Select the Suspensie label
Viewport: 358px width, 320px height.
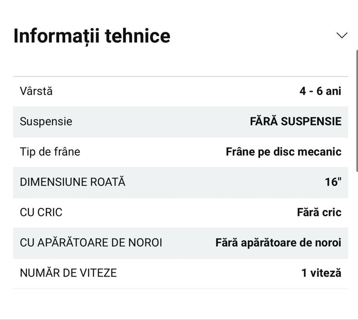click(46, 121)
